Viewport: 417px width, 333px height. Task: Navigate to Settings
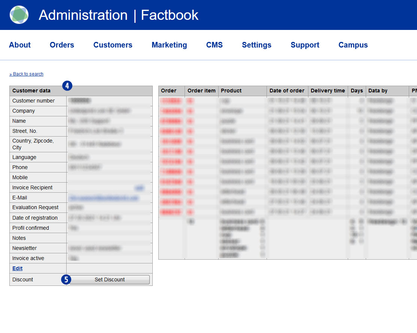click(256, 45)
